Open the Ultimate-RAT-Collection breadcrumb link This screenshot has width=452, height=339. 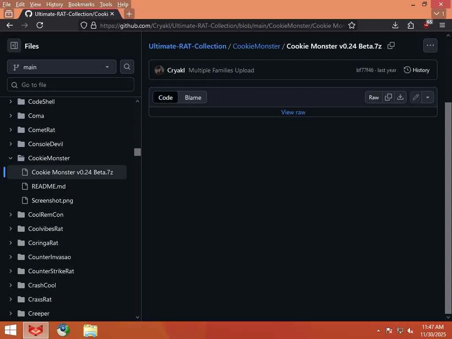point(187,46)
